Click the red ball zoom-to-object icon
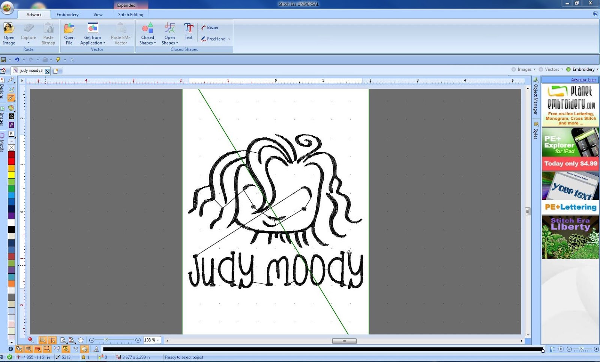 click(31, 340)
